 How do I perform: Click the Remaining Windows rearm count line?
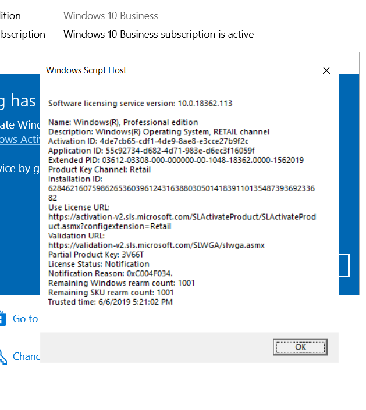(x=122, y=283)
